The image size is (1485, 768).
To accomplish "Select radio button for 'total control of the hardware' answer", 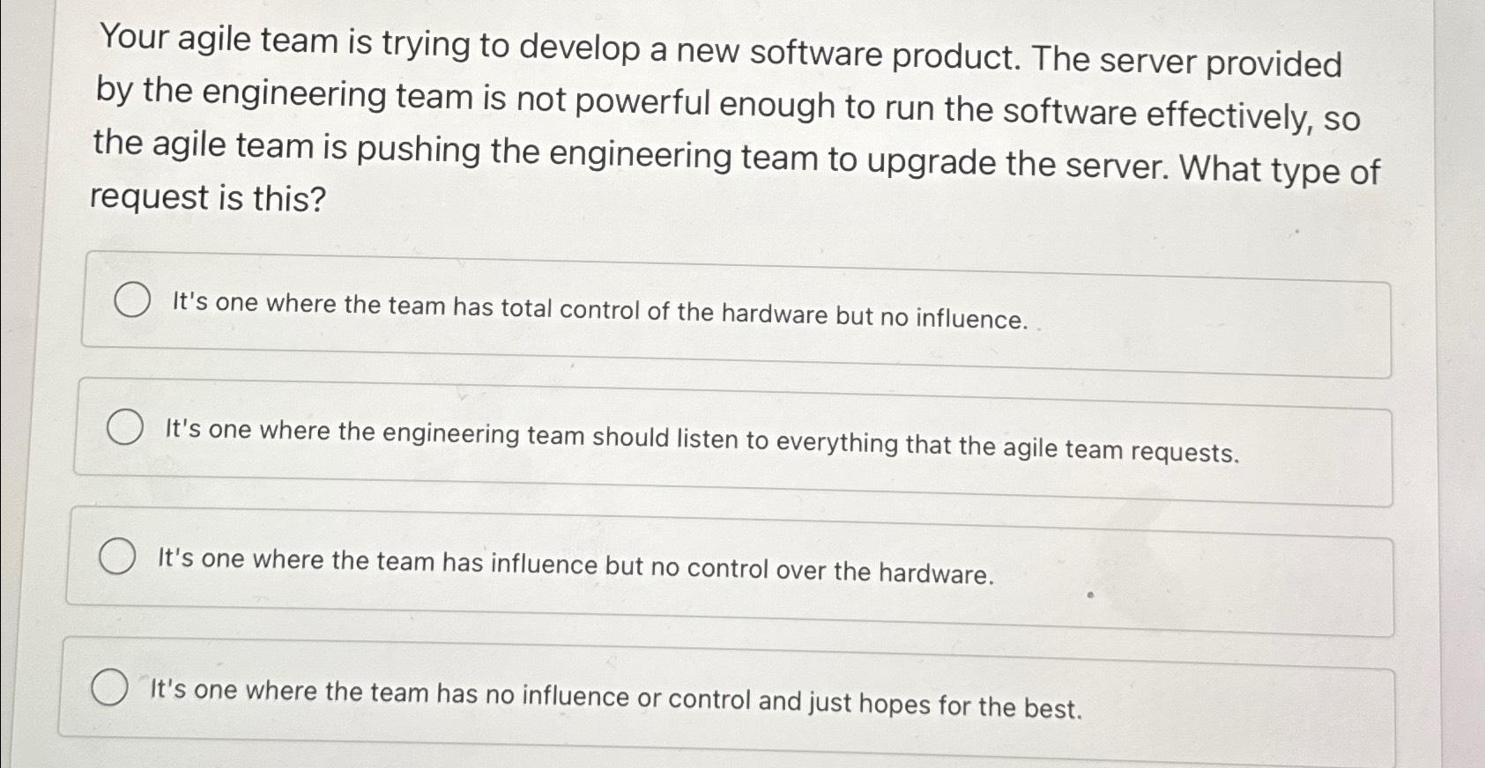I will [132, 300].
